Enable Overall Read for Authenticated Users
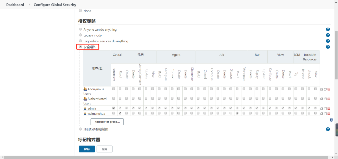338x159 pixels. tap(120, 98)
